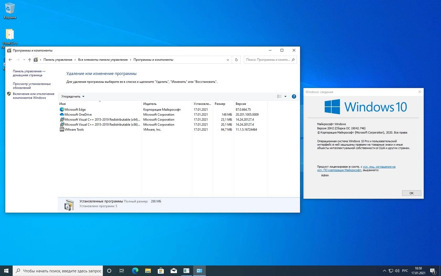Screen dimensions: 441x276
Task: Click Панель управления in the breadcrumb
Action: [x=58, y=60]
